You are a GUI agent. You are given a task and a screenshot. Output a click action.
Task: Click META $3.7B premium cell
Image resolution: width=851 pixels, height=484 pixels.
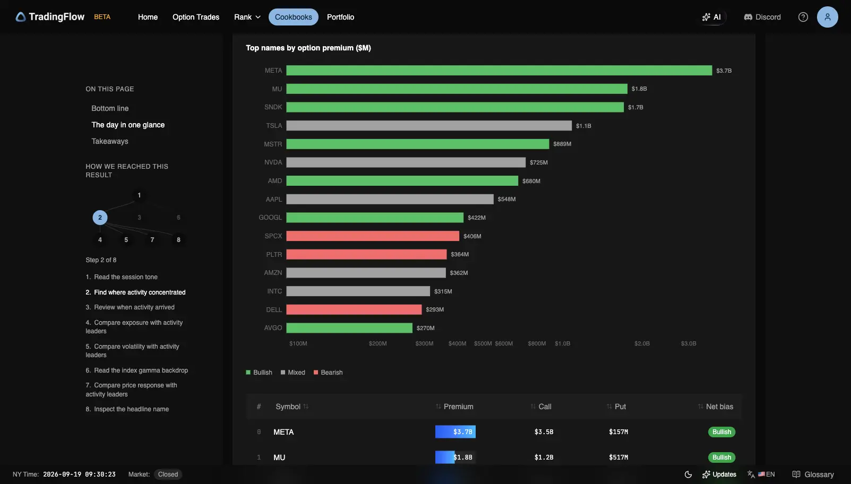(x=455, y=432)
